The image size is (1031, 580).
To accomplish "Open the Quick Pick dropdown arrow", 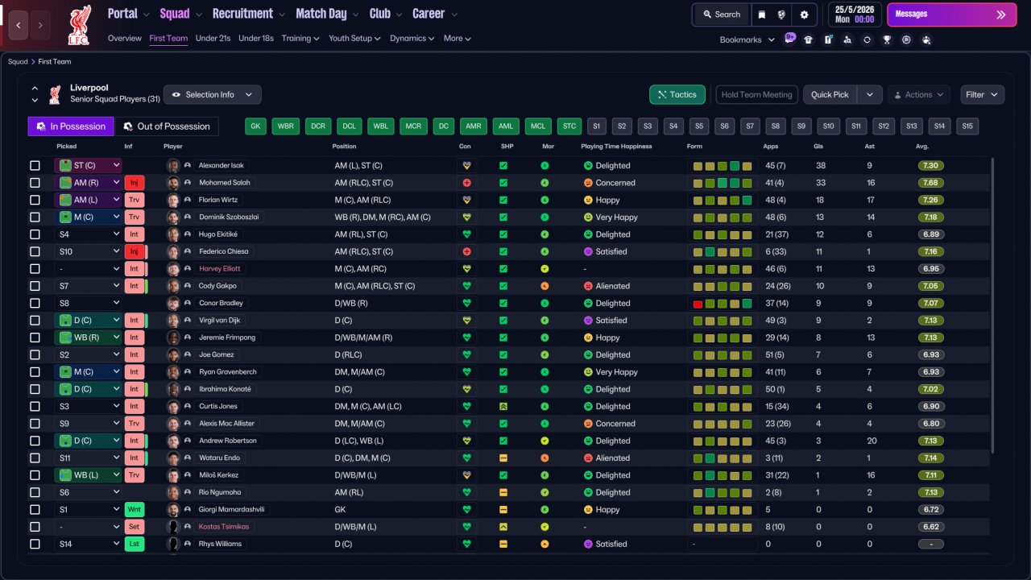I will click(x=870, y=95).
